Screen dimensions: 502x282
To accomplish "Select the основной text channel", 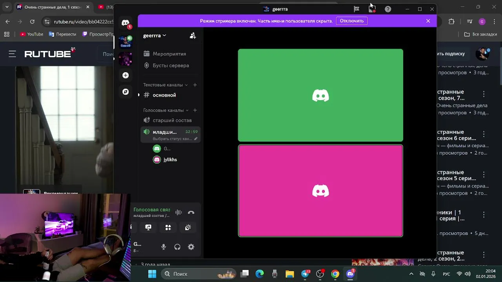I will (170, 95).
